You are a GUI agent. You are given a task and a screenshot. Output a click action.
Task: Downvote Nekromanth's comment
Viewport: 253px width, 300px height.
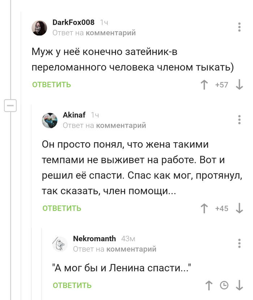coord(239,285)
